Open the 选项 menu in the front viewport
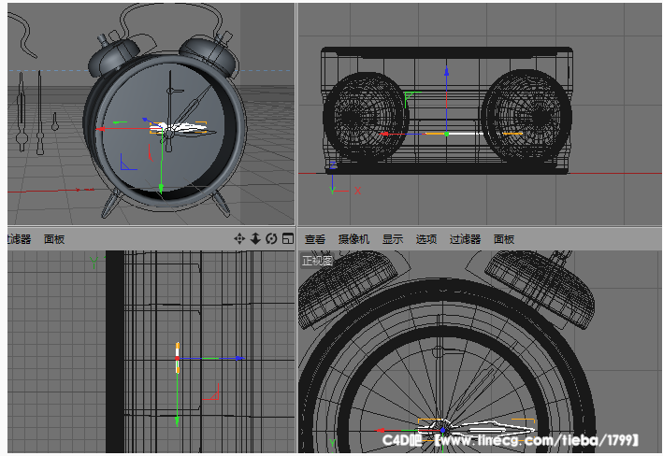 pyautogui.click(x=426, y=239)
